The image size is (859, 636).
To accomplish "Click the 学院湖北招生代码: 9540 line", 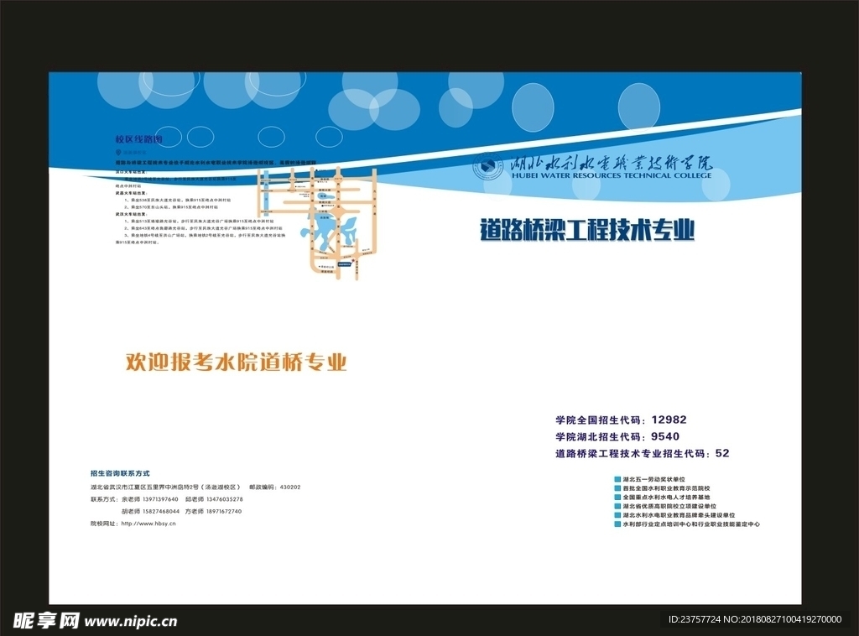I will coord(617,436).
